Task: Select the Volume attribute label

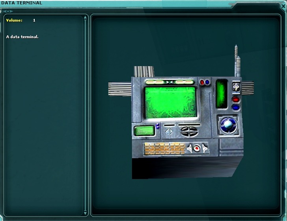Action: click(x=14, y=20)
